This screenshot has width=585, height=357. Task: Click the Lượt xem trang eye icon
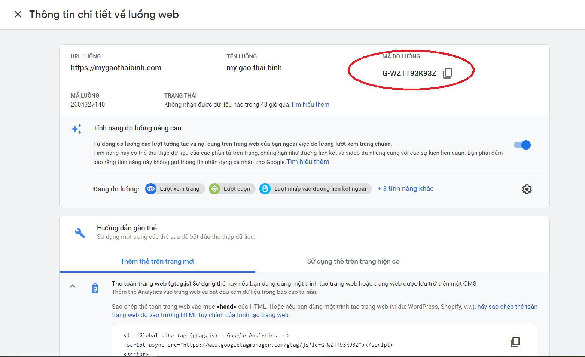[151, 189]
